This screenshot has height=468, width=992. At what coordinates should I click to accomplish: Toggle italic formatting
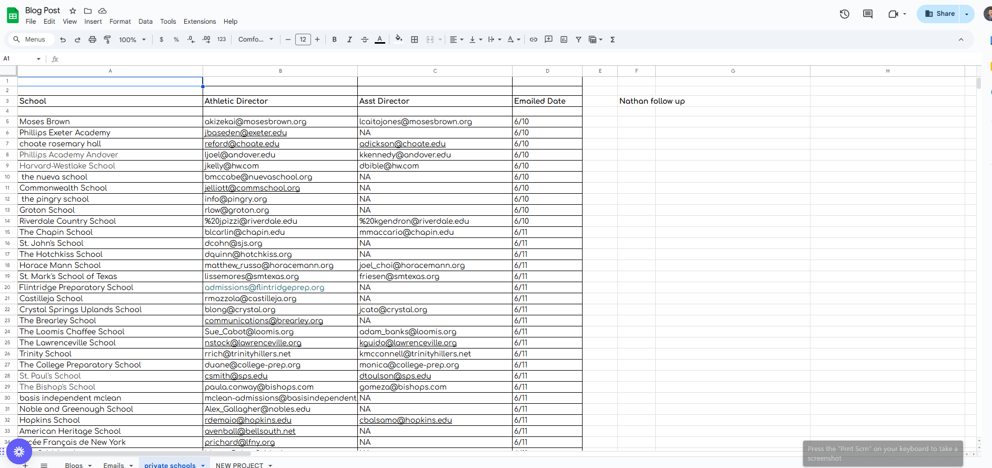click(x=349, y=39)
